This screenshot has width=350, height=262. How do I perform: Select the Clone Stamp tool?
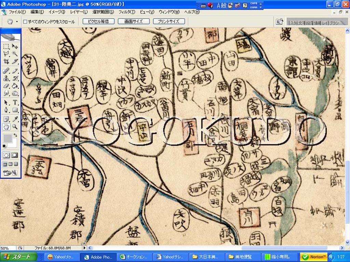coord(6,78)
